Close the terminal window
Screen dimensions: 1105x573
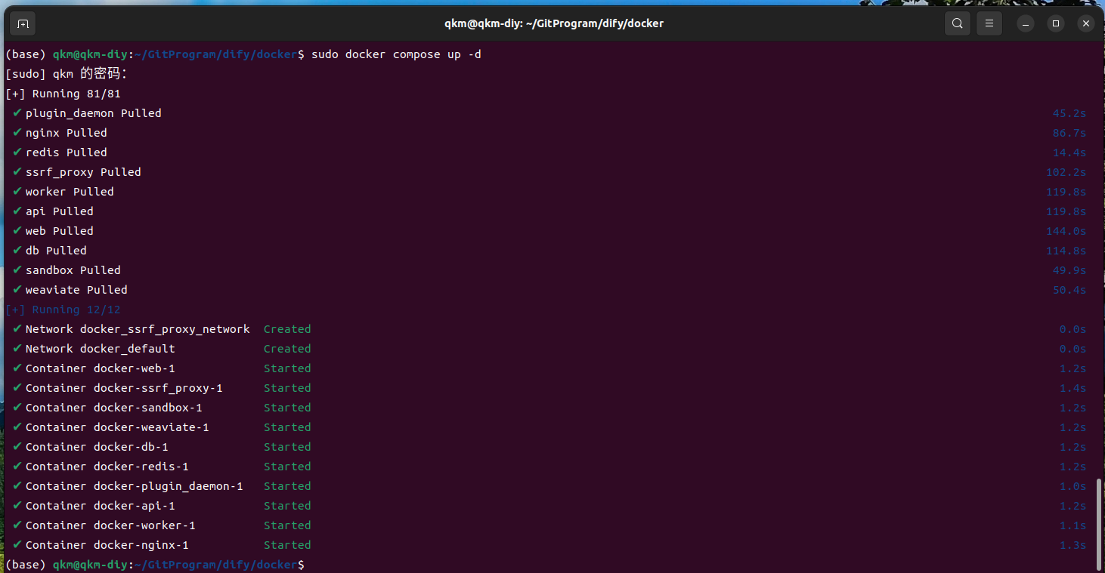pyautogui.click(x=1086, y=23)
